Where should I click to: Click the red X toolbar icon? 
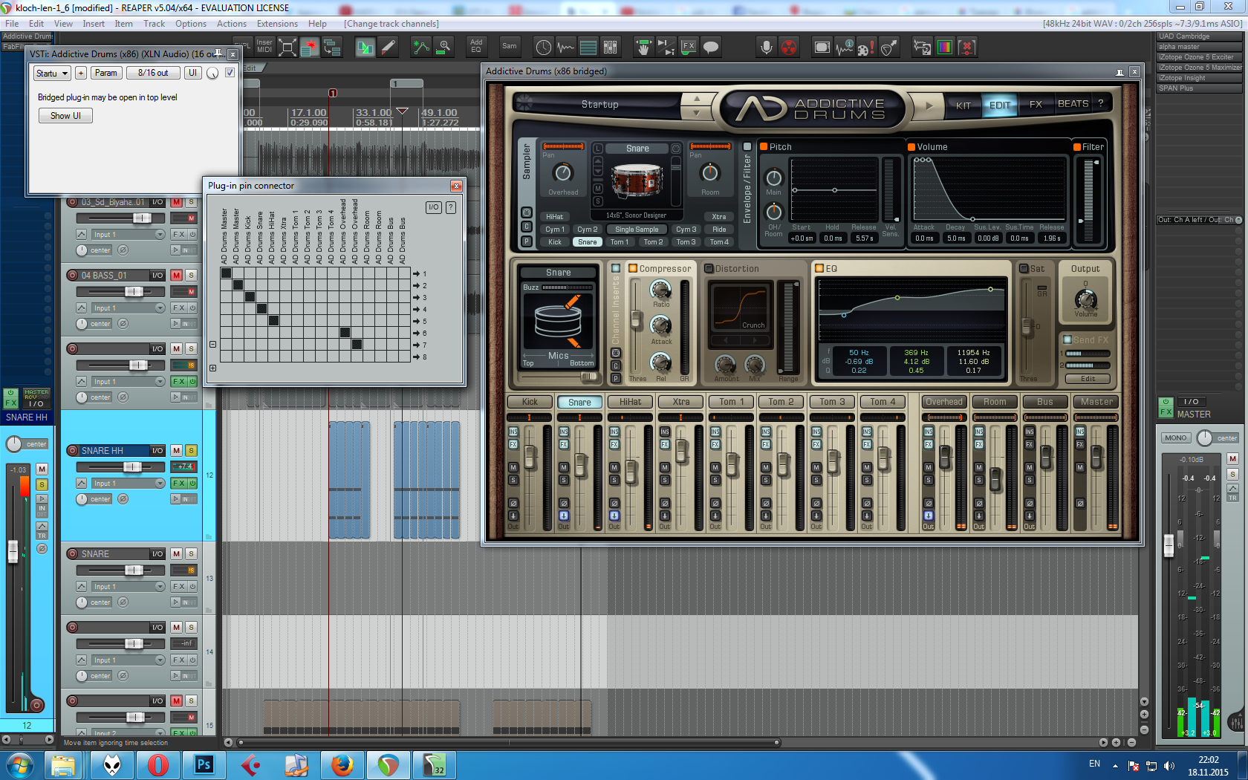(966, 48)
